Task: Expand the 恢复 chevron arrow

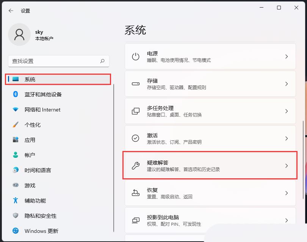Action: pos(287,193)
